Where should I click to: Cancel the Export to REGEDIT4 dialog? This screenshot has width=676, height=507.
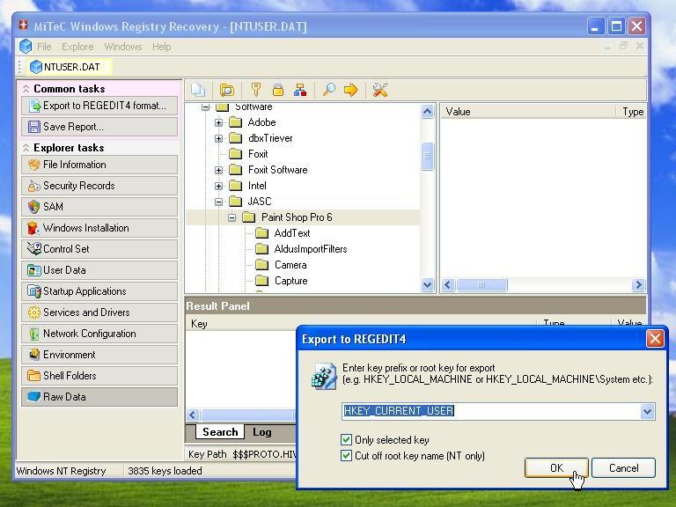(623, 467)
